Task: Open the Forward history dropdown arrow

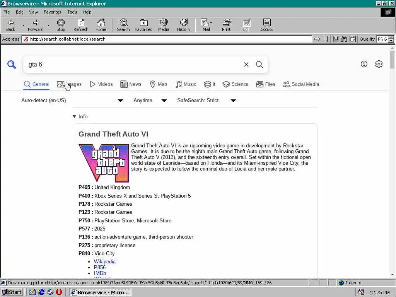Action: (48, 25)
